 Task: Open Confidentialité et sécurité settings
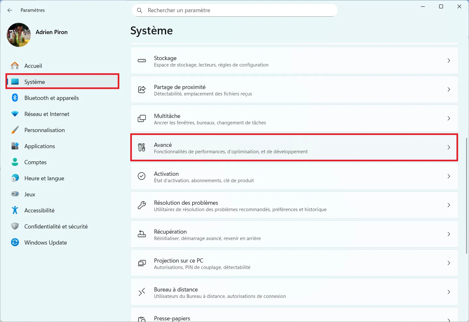point(56,226)
